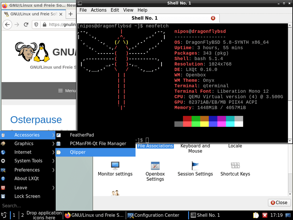The width and height of the screenshot is (293, 220).
Task: Close the Shell No. 1 tab with the red X
Action: (x=213, y=18)
